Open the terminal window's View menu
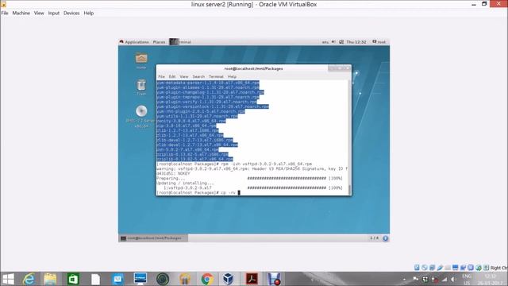This screenshot has width=508, height=286. point(183,76)
